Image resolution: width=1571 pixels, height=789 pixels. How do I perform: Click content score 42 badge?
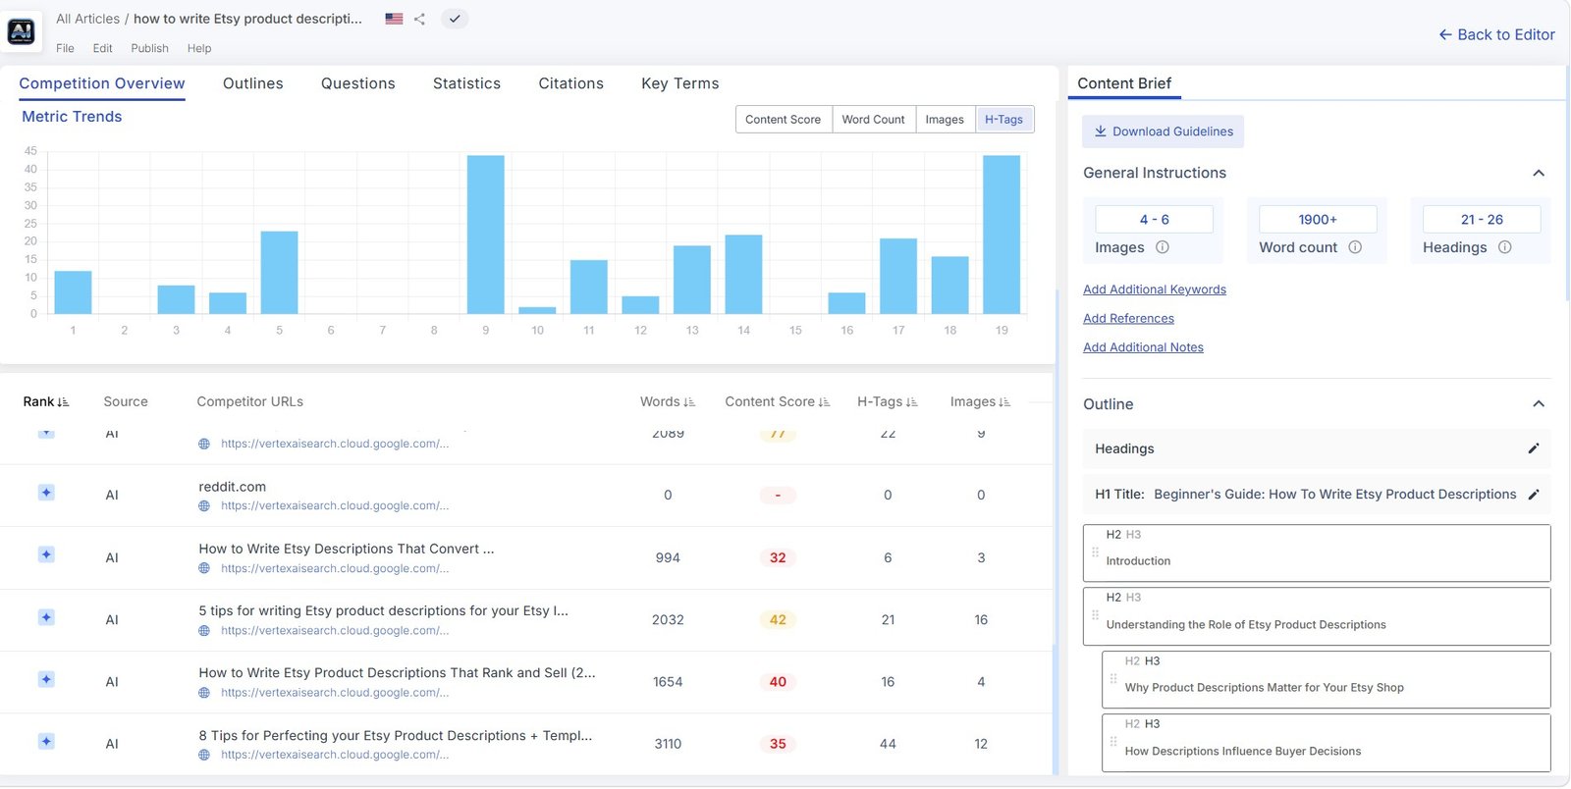coord(778,620)
